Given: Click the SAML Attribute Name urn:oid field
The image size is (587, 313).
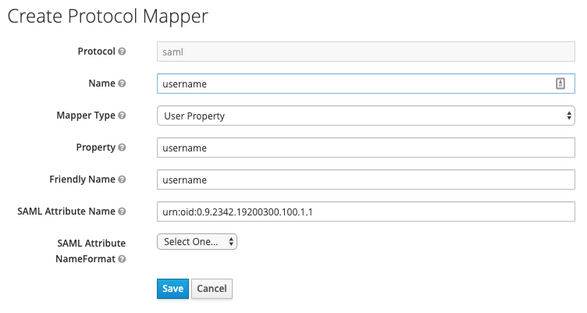Looking at the screenshot, I should (366, 212).
